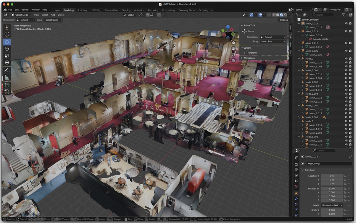Image resolution: width=356 pixels, height=223 pixels.
Task: Select Material_0.014 in the outliner
Action: coord(321,39)
